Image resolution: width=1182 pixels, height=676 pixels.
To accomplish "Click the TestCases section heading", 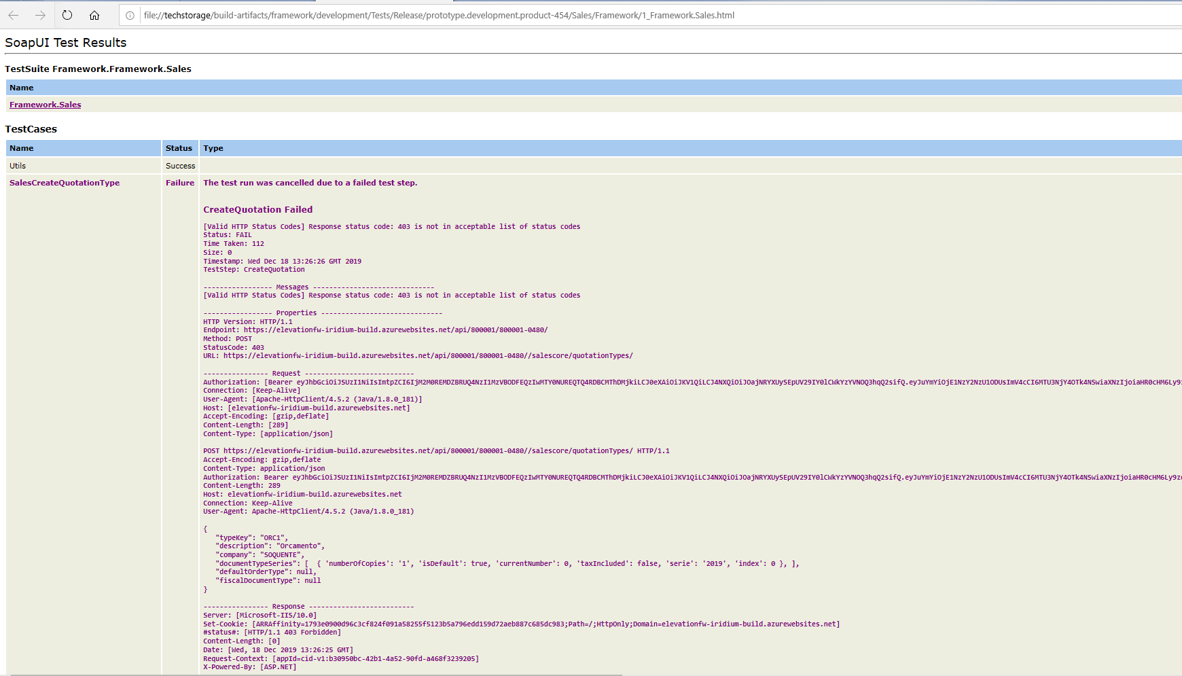I will click(31, 129).
